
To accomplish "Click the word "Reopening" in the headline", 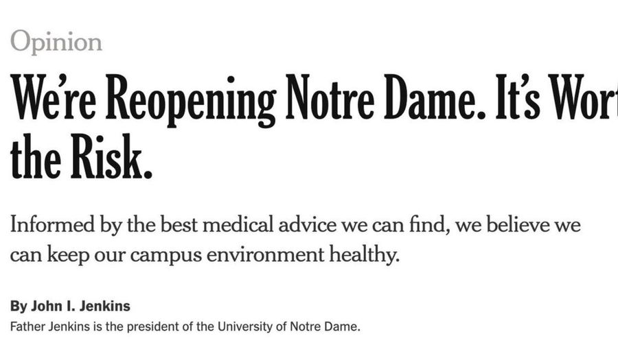I will click(x=191, y=100).
